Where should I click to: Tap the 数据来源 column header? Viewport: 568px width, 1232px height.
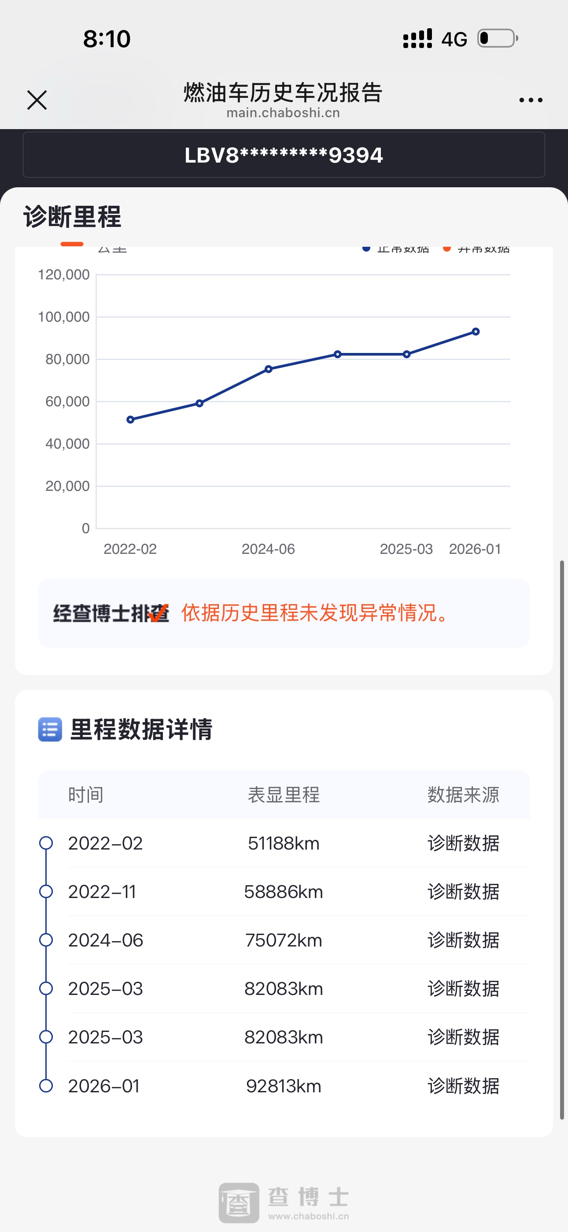pos(463,795)
